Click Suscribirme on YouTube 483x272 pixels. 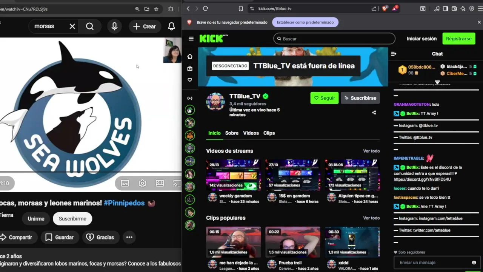[x=72, y=219]
